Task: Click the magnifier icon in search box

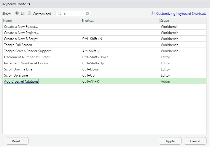Action: pos(59,14)
